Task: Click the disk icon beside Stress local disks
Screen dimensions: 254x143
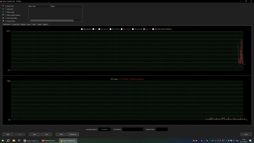Action: pos(3,18)
